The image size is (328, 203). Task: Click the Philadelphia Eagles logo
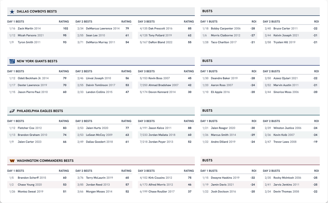point(12,111)
